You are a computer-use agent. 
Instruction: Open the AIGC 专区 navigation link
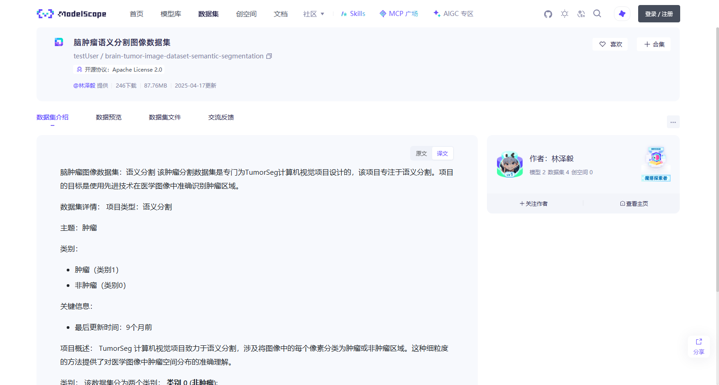tap(453, 14)
